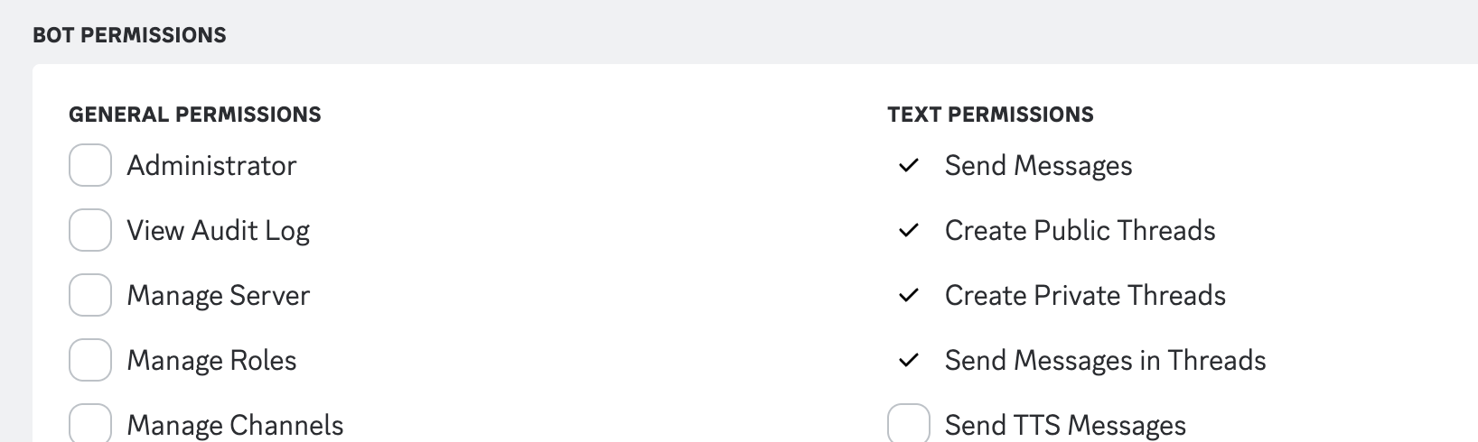This screenshot has height=442, width=1478.
Task: Disable the Create Public Threads checkmark
Action: tap(909, 230)
